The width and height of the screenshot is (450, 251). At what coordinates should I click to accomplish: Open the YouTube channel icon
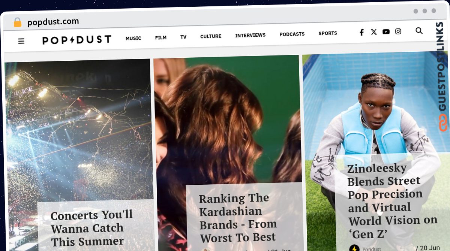pos(386,32)
